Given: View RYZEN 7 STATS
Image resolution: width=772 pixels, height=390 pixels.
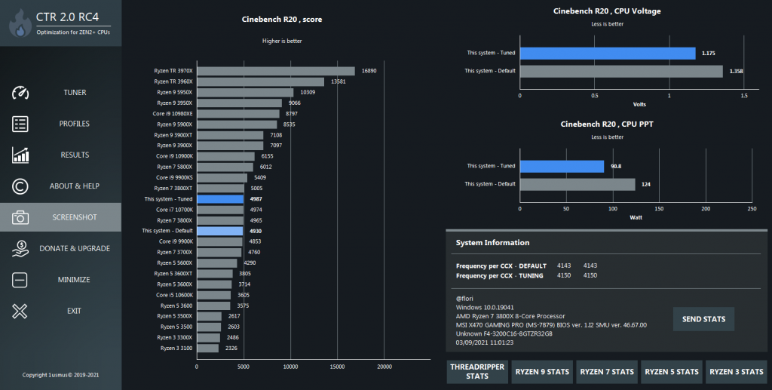Looking at the screenshot, I should pos(607,371).
